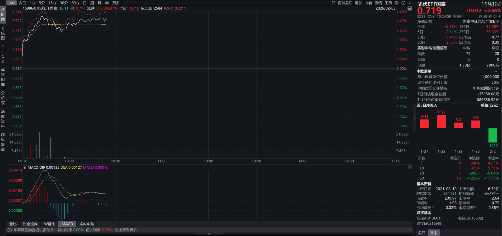Open tracked index link 931151

pyautogui.click(x=450, y=194)
